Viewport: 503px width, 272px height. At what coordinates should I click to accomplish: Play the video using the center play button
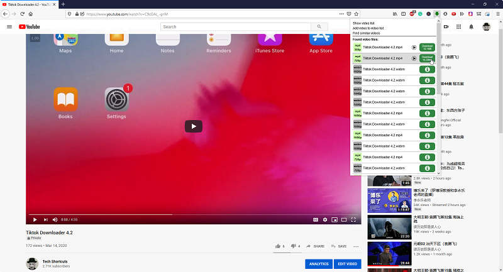coord(194,126)
